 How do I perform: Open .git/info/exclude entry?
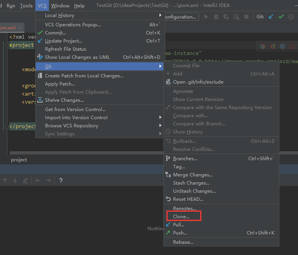[x=221, y=82]
